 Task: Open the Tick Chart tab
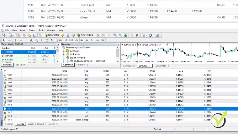click(x=20, y=65)
